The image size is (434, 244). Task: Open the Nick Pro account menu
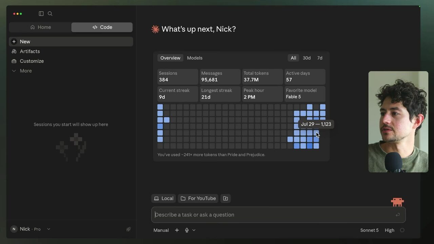[x=31, y=229]
